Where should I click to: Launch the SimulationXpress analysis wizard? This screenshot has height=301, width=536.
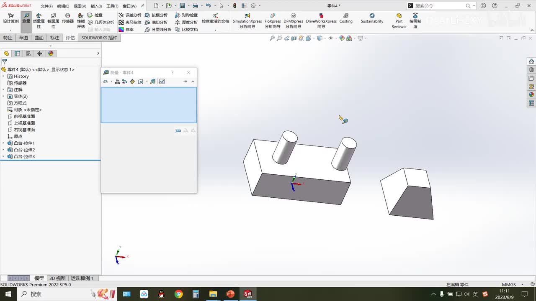(x=247, y=21)
